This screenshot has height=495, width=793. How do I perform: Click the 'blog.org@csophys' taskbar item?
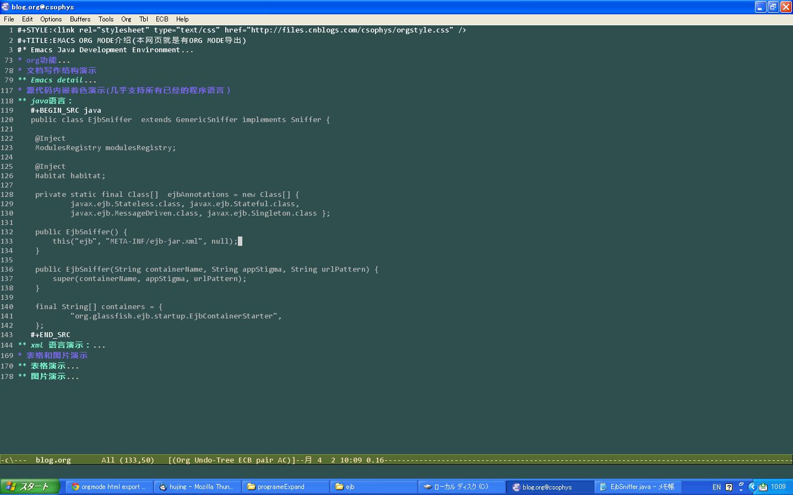coord(549,487)
